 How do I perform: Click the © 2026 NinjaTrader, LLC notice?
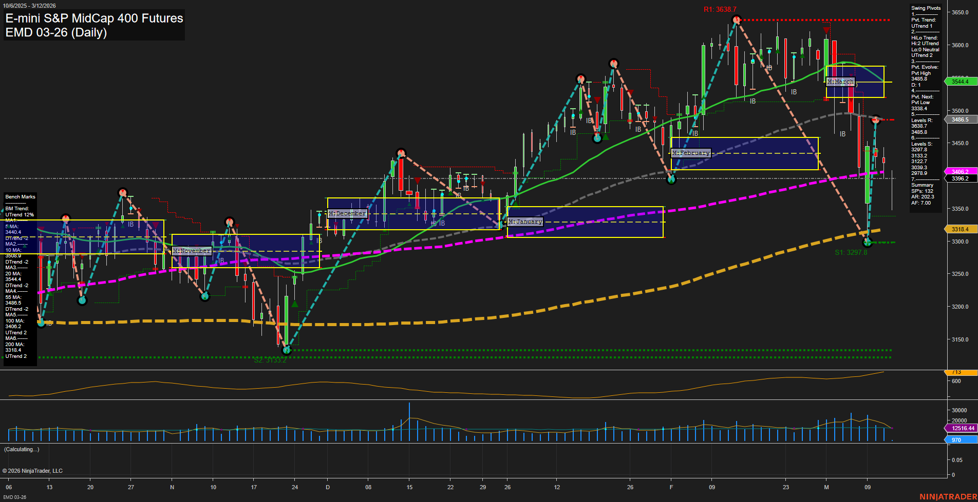click(x=32, y=471)
